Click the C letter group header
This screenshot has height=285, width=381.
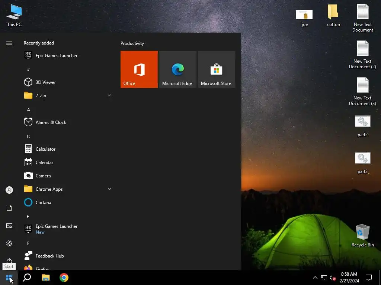[28, 137]
